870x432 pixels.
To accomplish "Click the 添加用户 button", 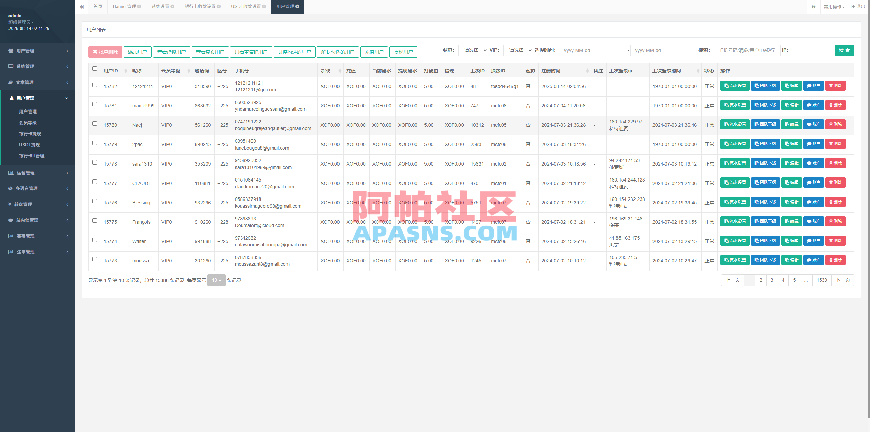I will (137, 52).
